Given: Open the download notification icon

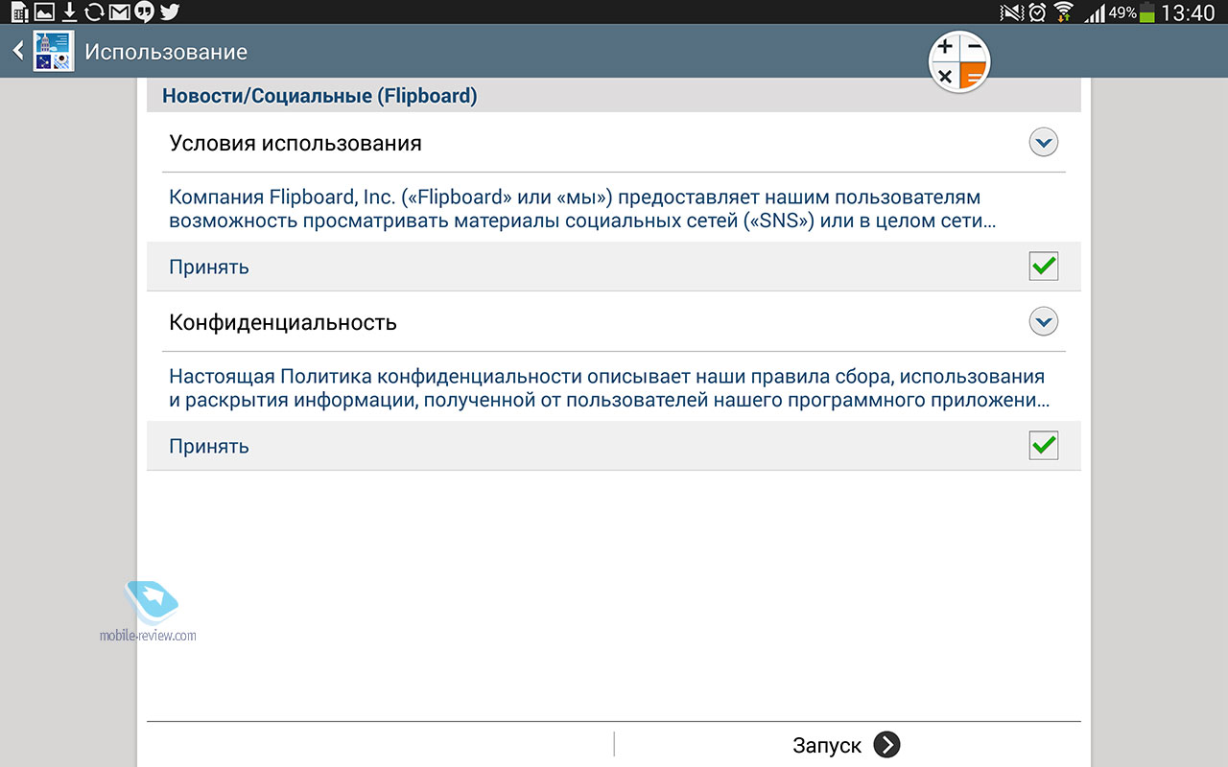Looking at the screenshot, I should (69, 12).
